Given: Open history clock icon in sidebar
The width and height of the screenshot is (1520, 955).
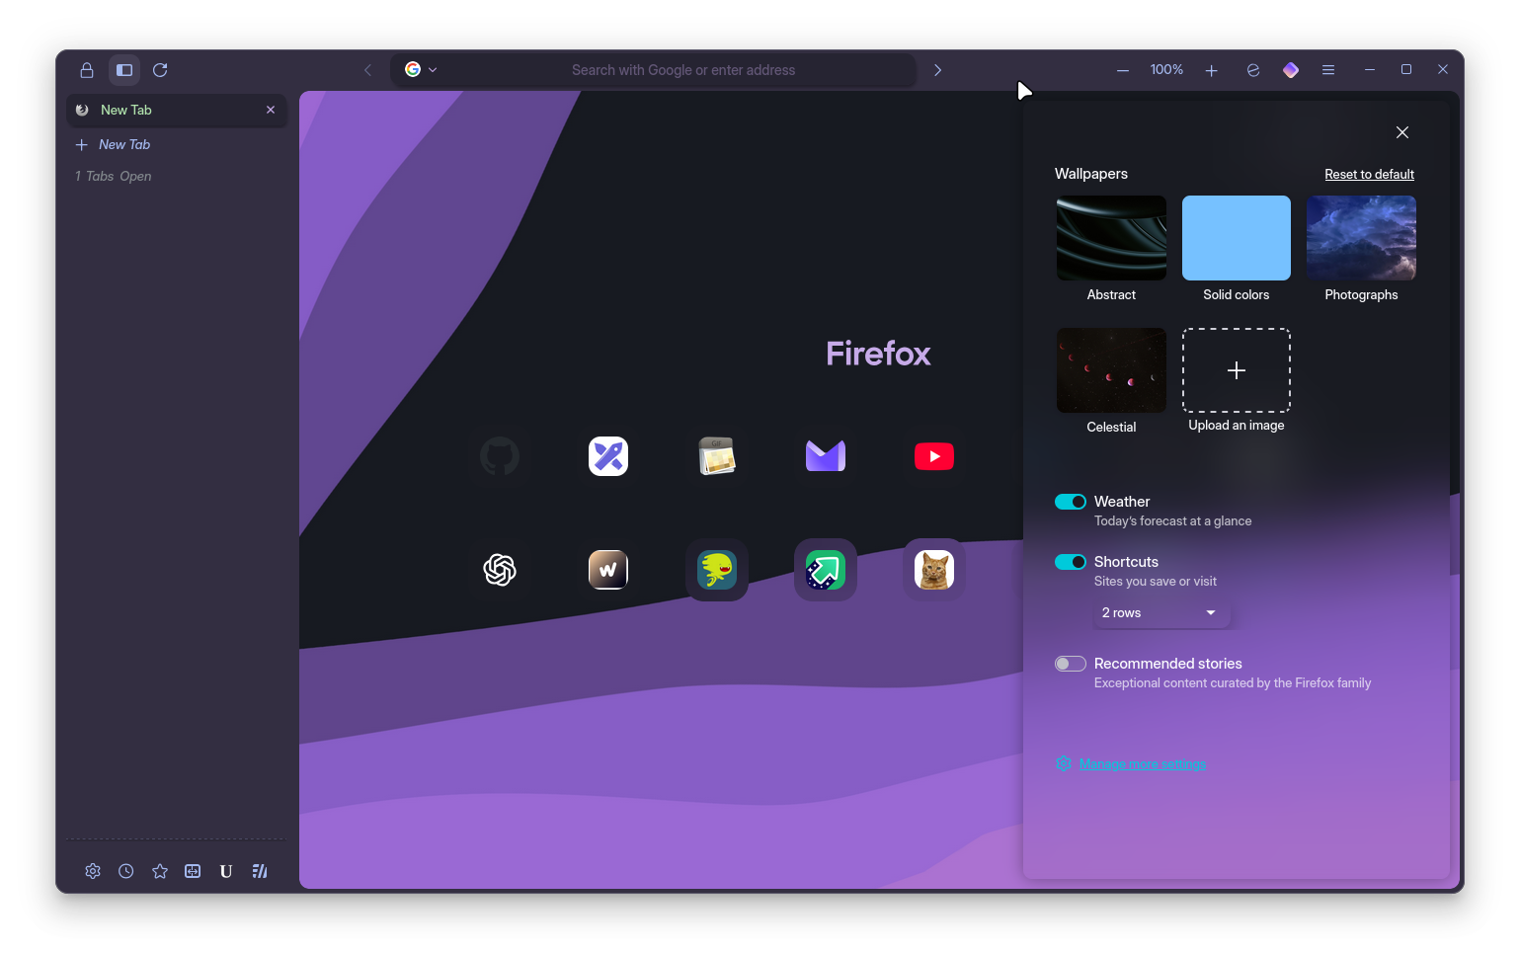Looking at the screenshot, I should [126, 871].
